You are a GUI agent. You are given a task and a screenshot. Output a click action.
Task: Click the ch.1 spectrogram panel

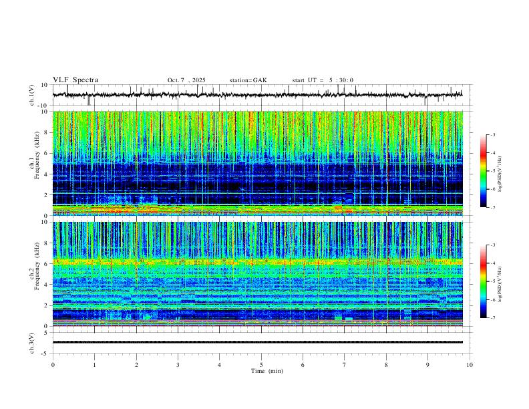click(257, 163)
